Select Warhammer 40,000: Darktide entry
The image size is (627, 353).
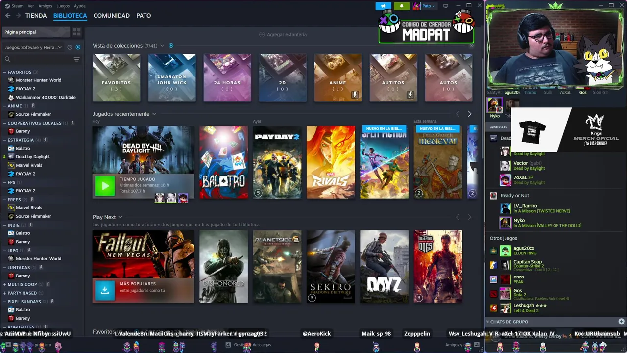pyautogui.click(x=46, y=97)
